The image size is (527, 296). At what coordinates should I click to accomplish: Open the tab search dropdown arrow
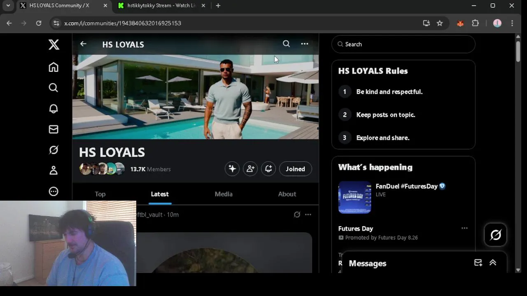click(x=8, y=6)
